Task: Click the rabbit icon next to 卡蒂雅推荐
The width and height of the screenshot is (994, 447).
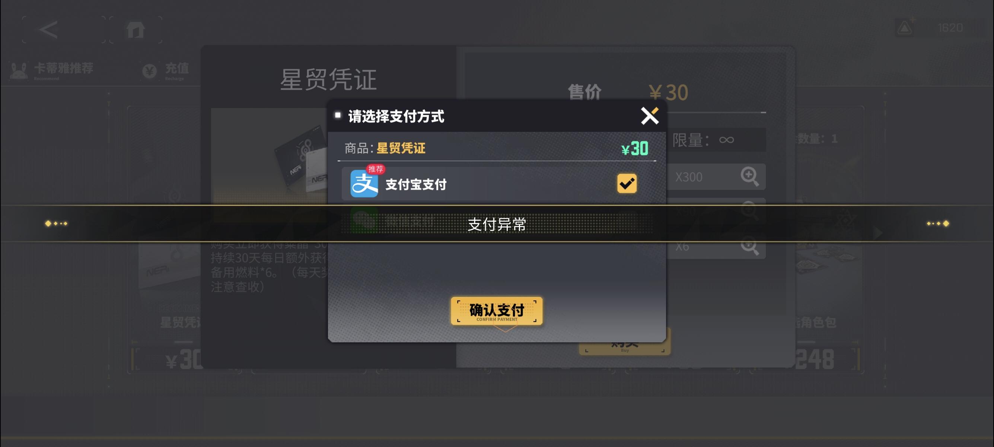Action: (x=19, y=70)
